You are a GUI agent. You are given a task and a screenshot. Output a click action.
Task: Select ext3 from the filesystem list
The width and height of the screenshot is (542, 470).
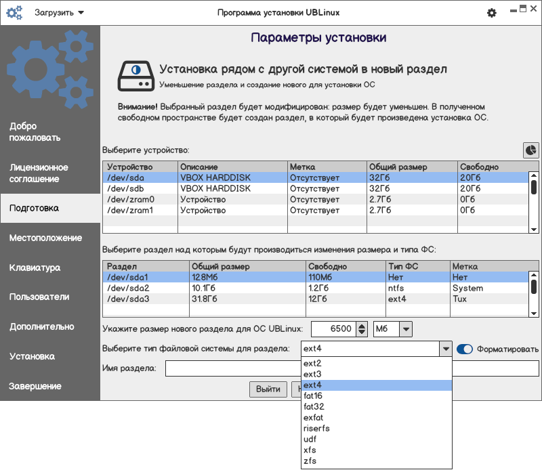coord(377,375)
